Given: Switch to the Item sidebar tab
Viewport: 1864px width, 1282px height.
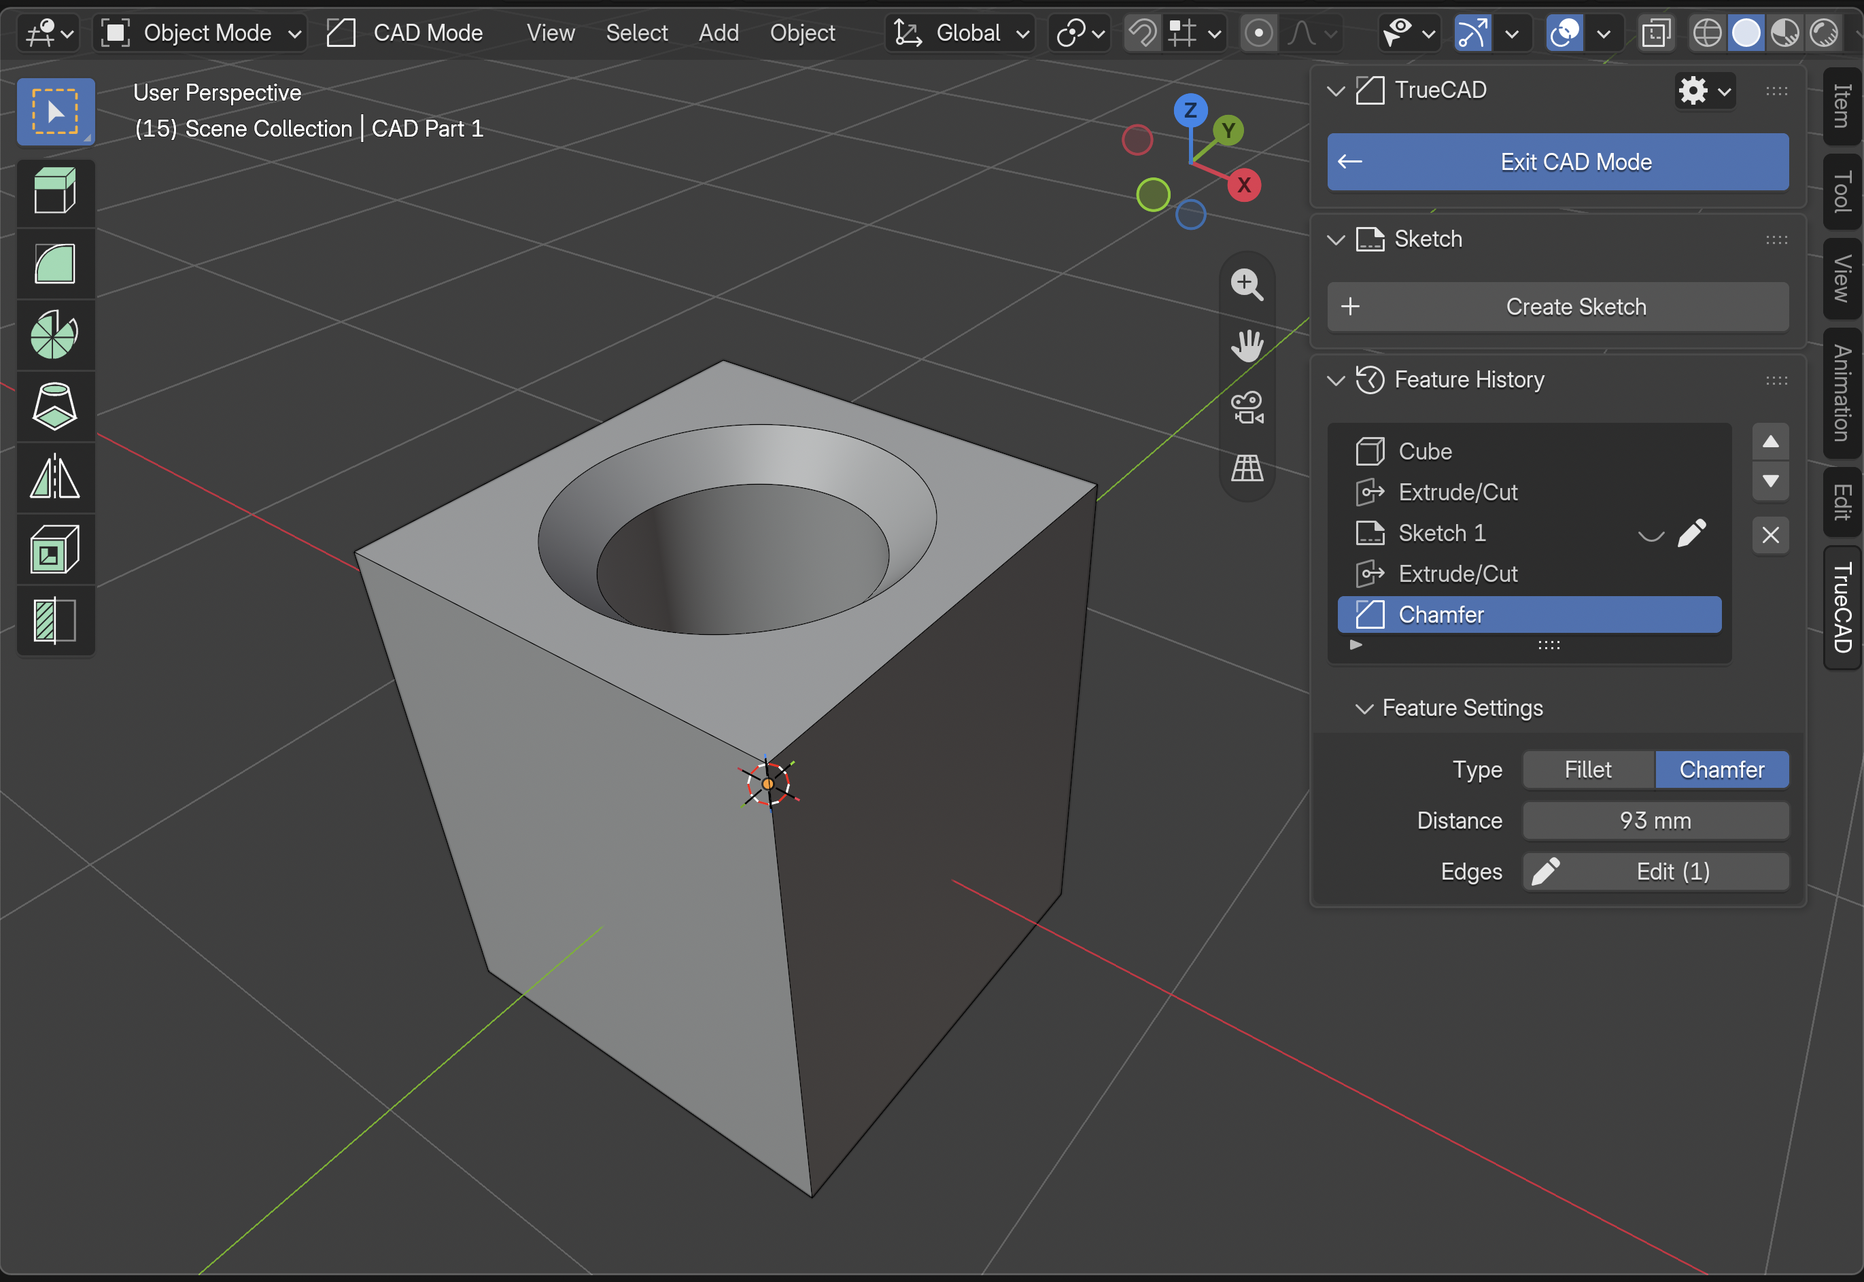Looking at the screenshot, I should pos(1842,106).
